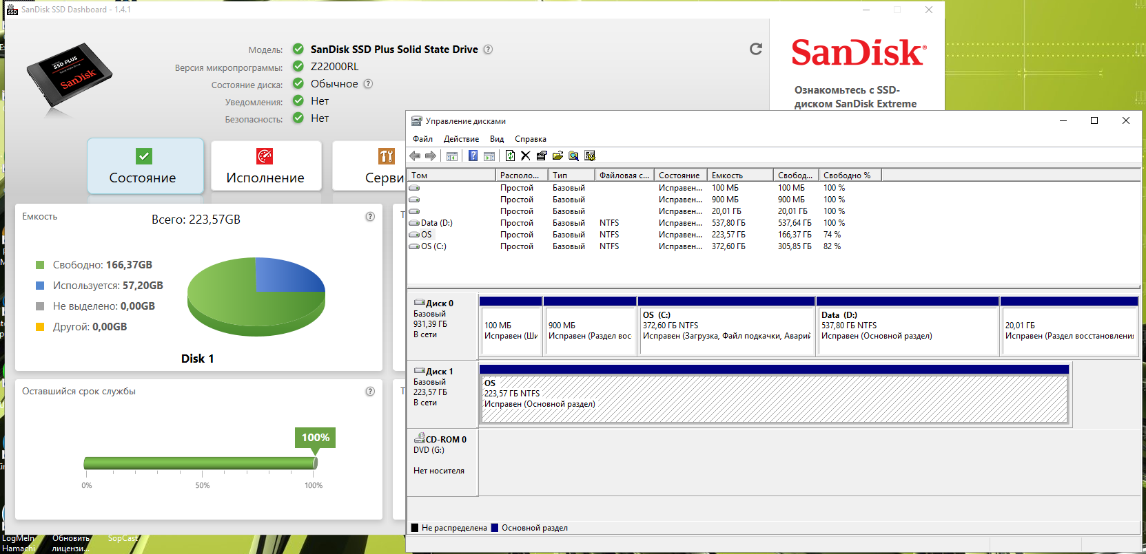Click the Всего: 223,57GB total capacity text

(196, 220)
